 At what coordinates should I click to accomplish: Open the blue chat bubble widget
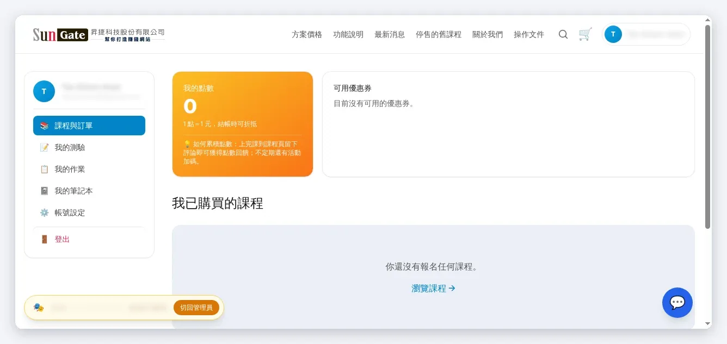point(677,303)
